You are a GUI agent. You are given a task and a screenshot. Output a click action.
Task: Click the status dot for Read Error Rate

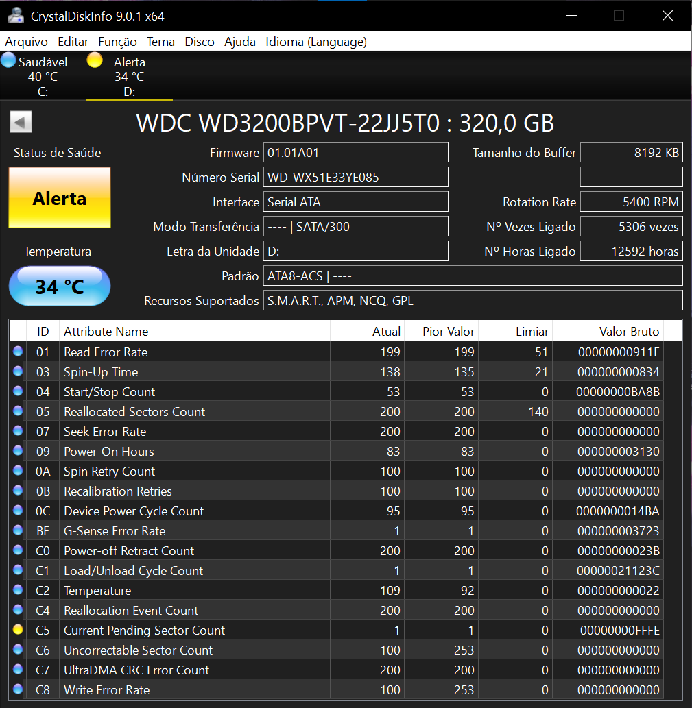[x=18, y=351]
